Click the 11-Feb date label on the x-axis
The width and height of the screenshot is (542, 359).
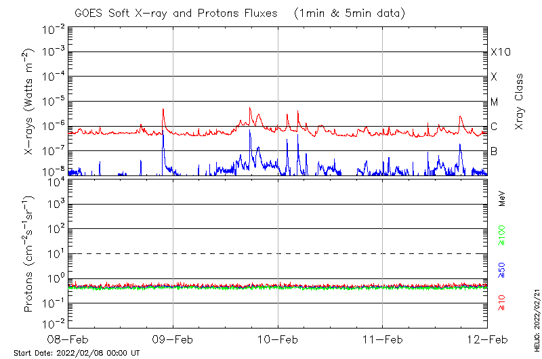(x=383, y=339)
